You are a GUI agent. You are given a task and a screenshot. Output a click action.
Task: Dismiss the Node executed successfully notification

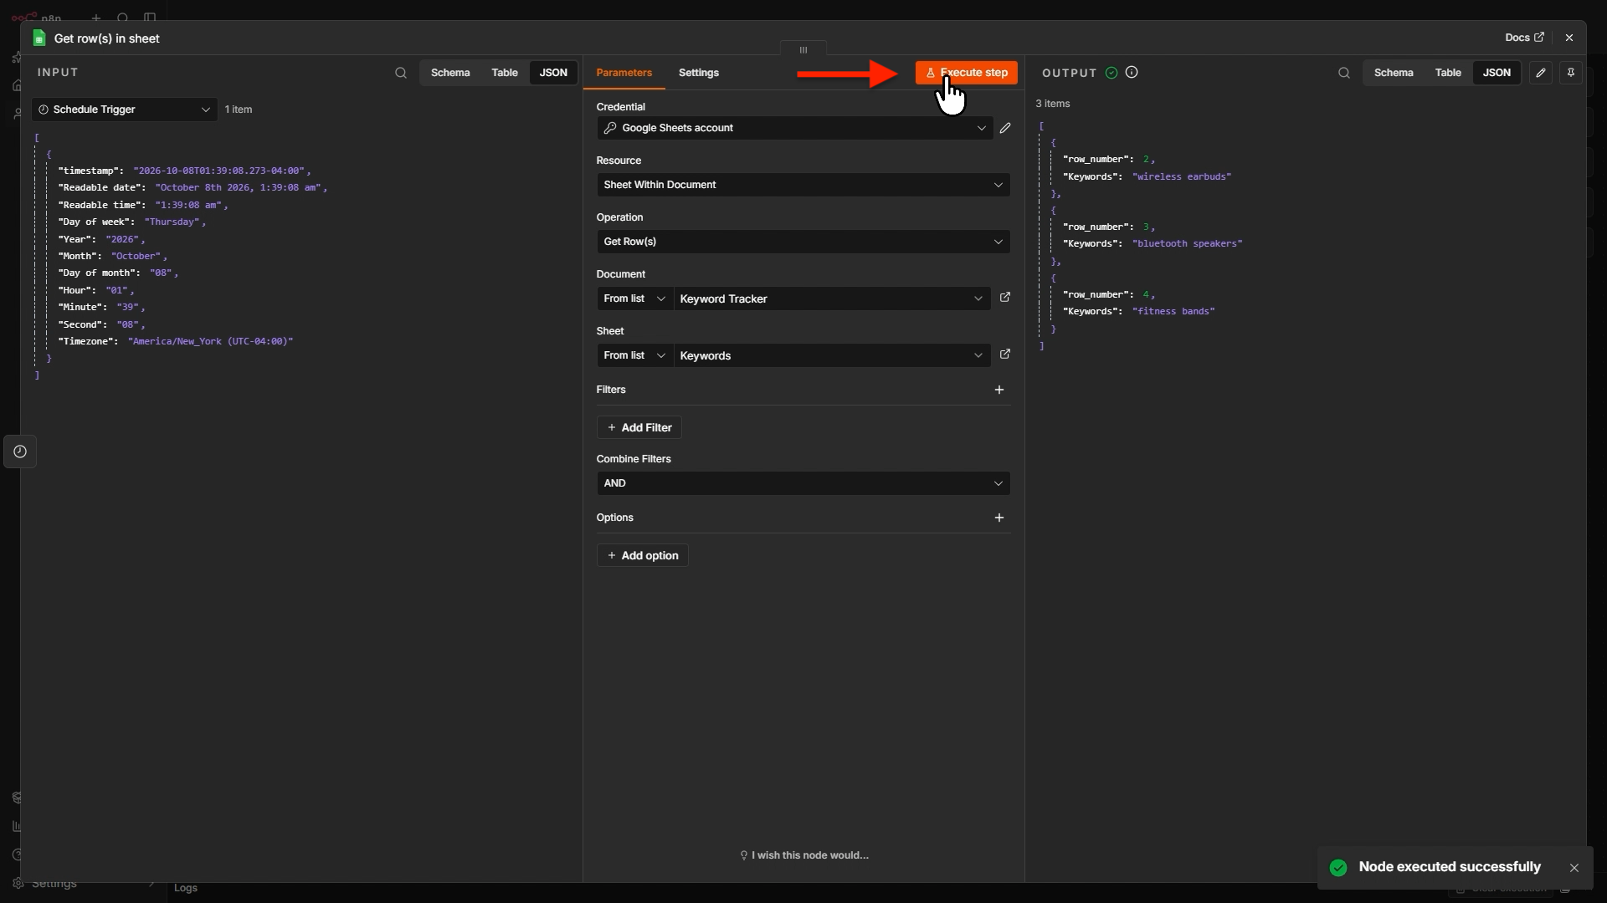click(x=1574, y=868)
